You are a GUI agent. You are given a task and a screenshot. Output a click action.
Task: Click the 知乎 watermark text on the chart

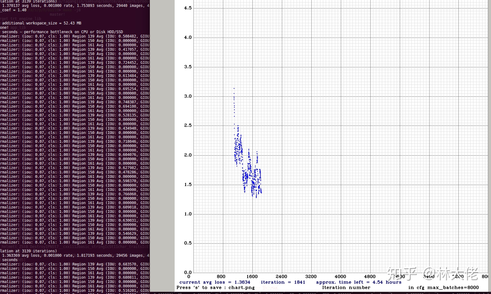tap(402, 274)
